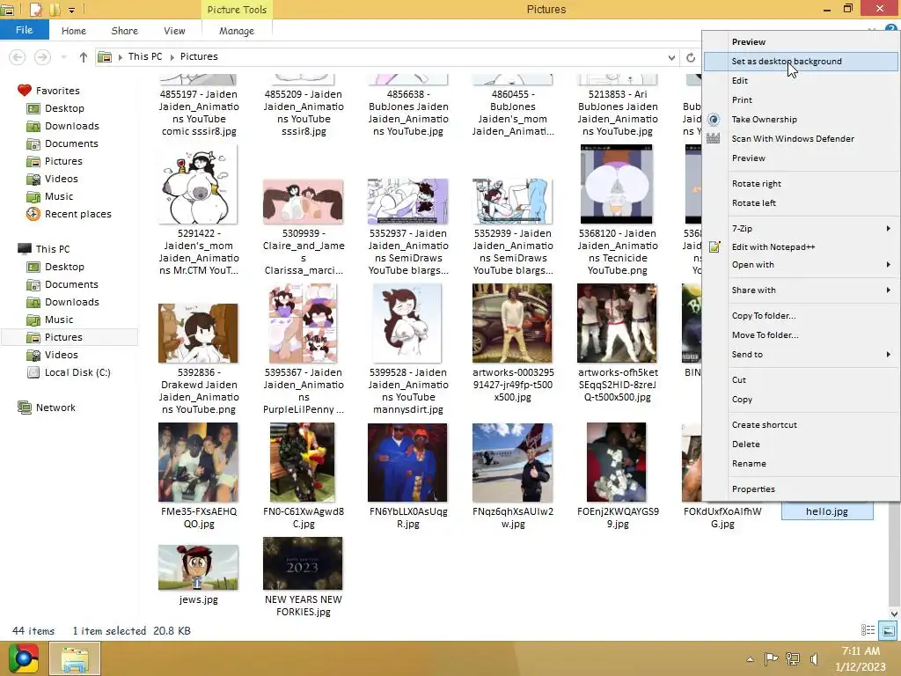The image size is (901, 676).
Task: Choose Rename in context menu
Action: [x=801, y=463]
